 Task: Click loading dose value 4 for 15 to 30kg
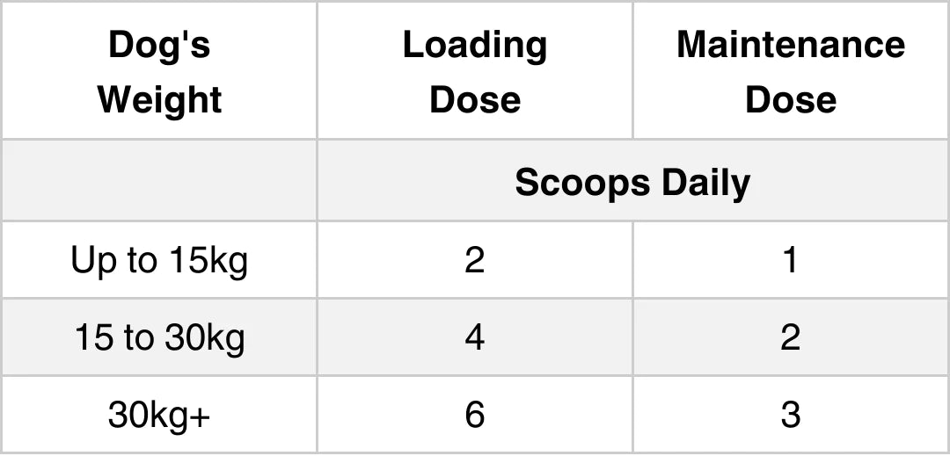click(x=475, y=337)
